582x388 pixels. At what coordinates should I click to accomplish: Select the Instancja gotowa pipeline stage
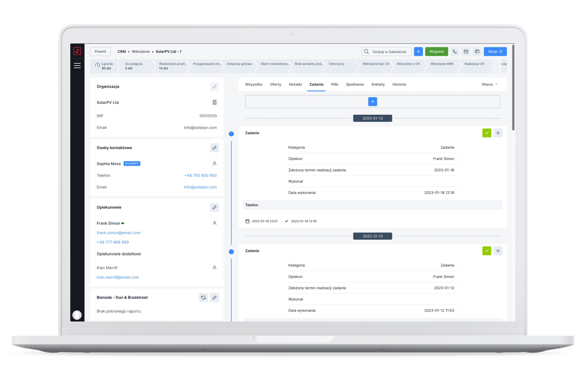pos(239,66)
